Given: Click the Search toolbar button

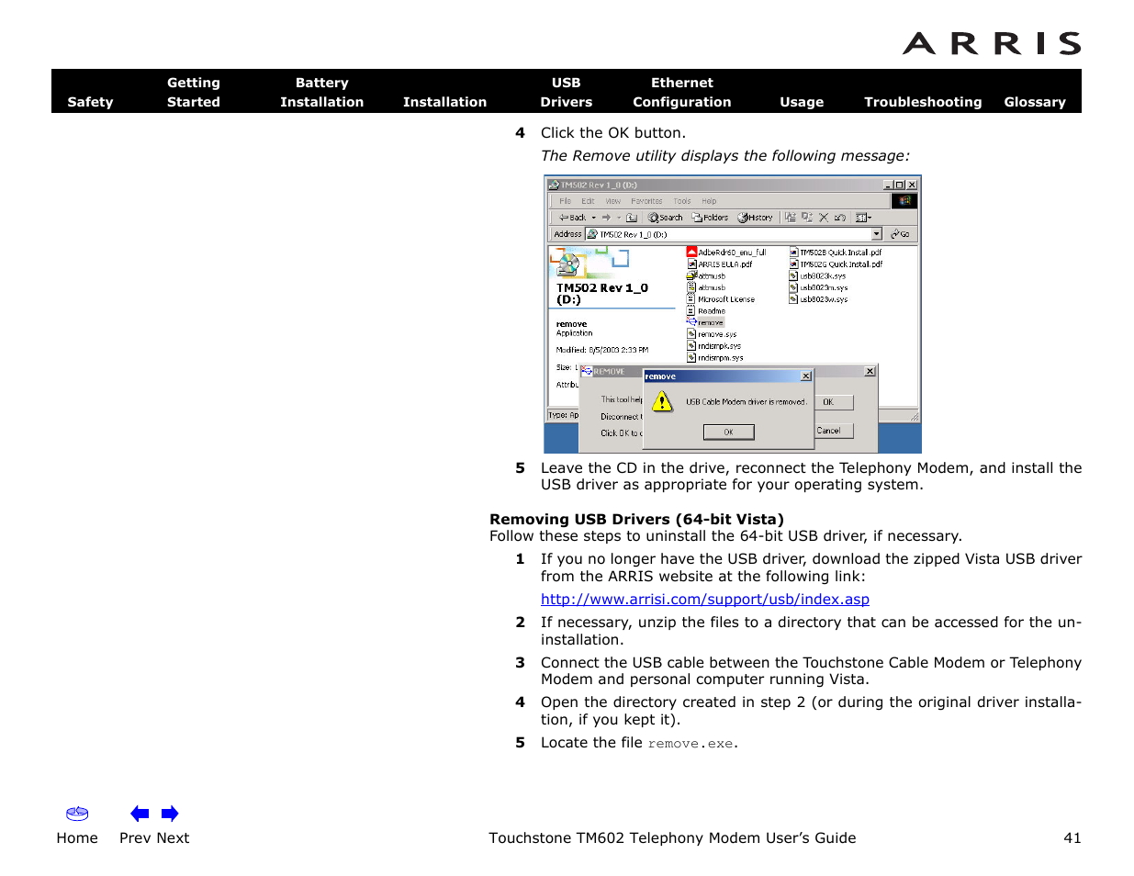Looking at the screenshot, I should click(666, 218).
